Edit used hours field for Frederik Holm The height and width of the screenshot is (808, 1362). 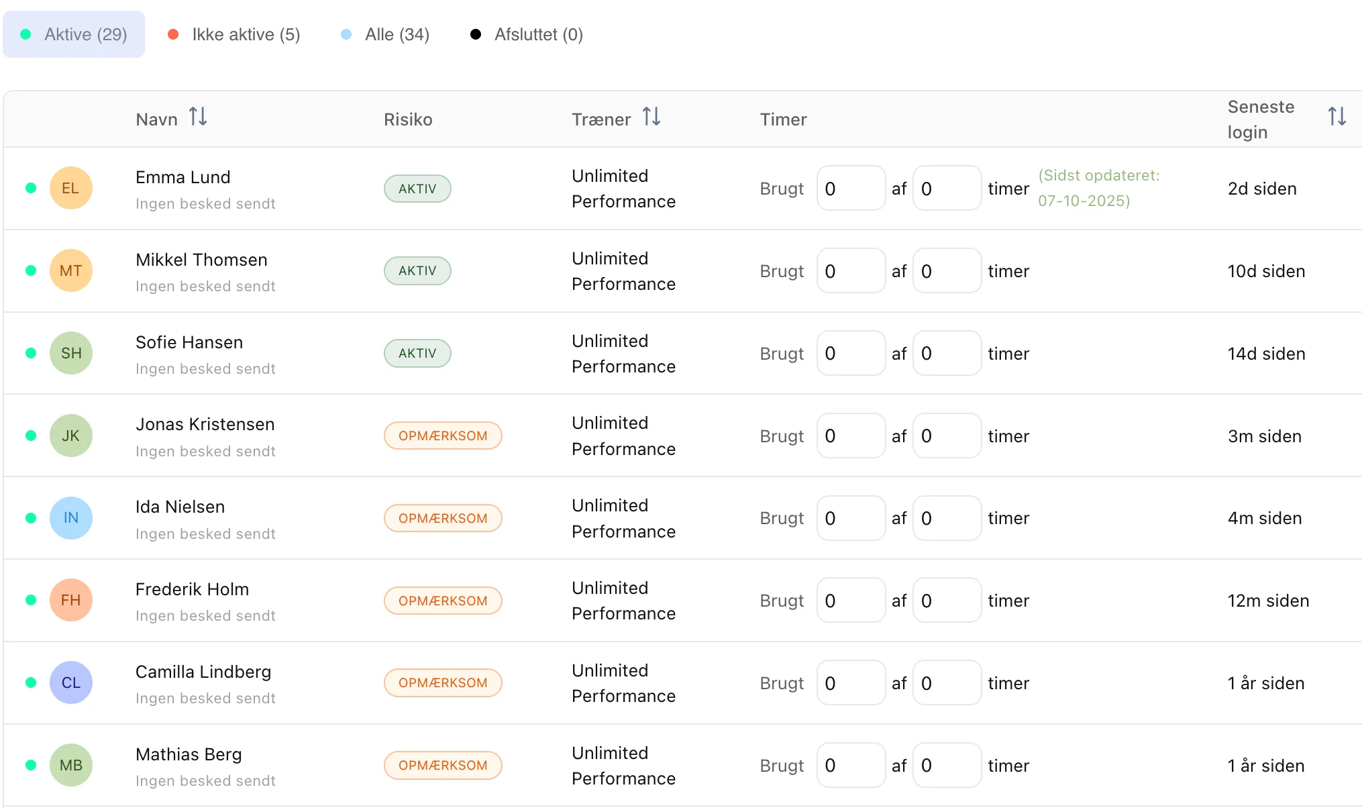tap(851, 601)
